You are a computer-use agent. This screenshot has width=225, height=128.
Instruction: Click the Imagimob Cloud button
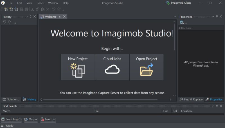point(179,3)
